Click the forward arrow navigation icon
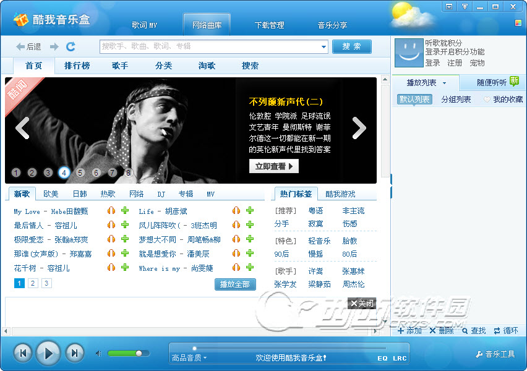The width and height of the screenshot is (527, 371). 54,47
